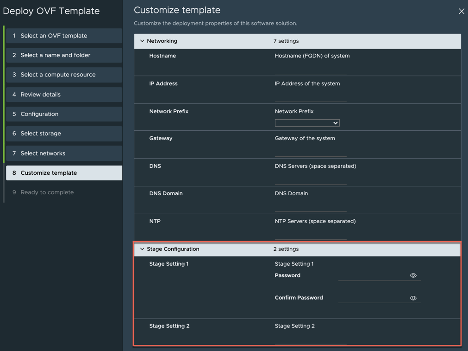
Task: Show the Password field contents
Action: click(x=413, y=275)
